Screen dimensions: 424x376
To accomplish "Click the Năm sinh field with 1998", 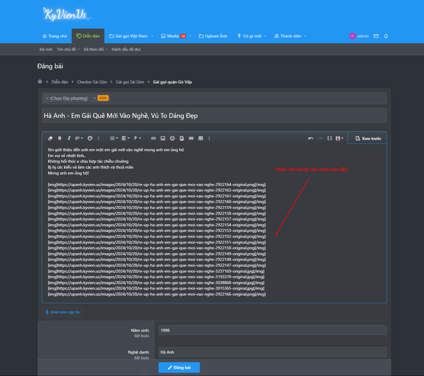I will 273,330.
